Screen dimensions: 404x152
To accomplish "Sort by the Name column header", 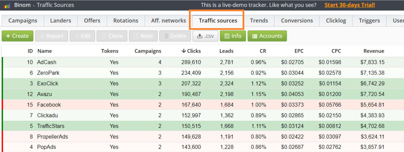I will [x=45, y=51].
